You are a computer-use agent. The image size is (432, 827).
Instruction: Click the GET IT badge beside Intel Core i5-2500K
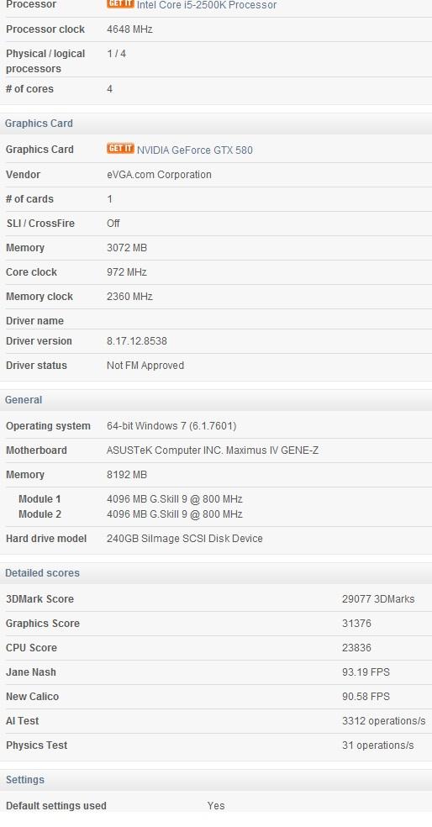(x=120, y=3)
